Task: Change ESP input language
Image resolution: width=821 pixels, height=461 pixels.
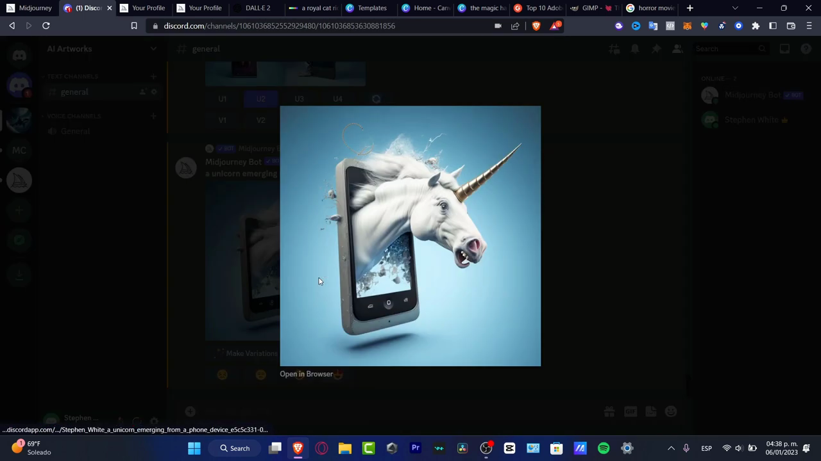Action: tap(706, 448)
